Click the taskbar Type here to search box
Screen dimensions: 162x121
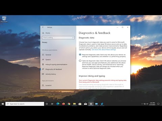[x=25, y=104]
